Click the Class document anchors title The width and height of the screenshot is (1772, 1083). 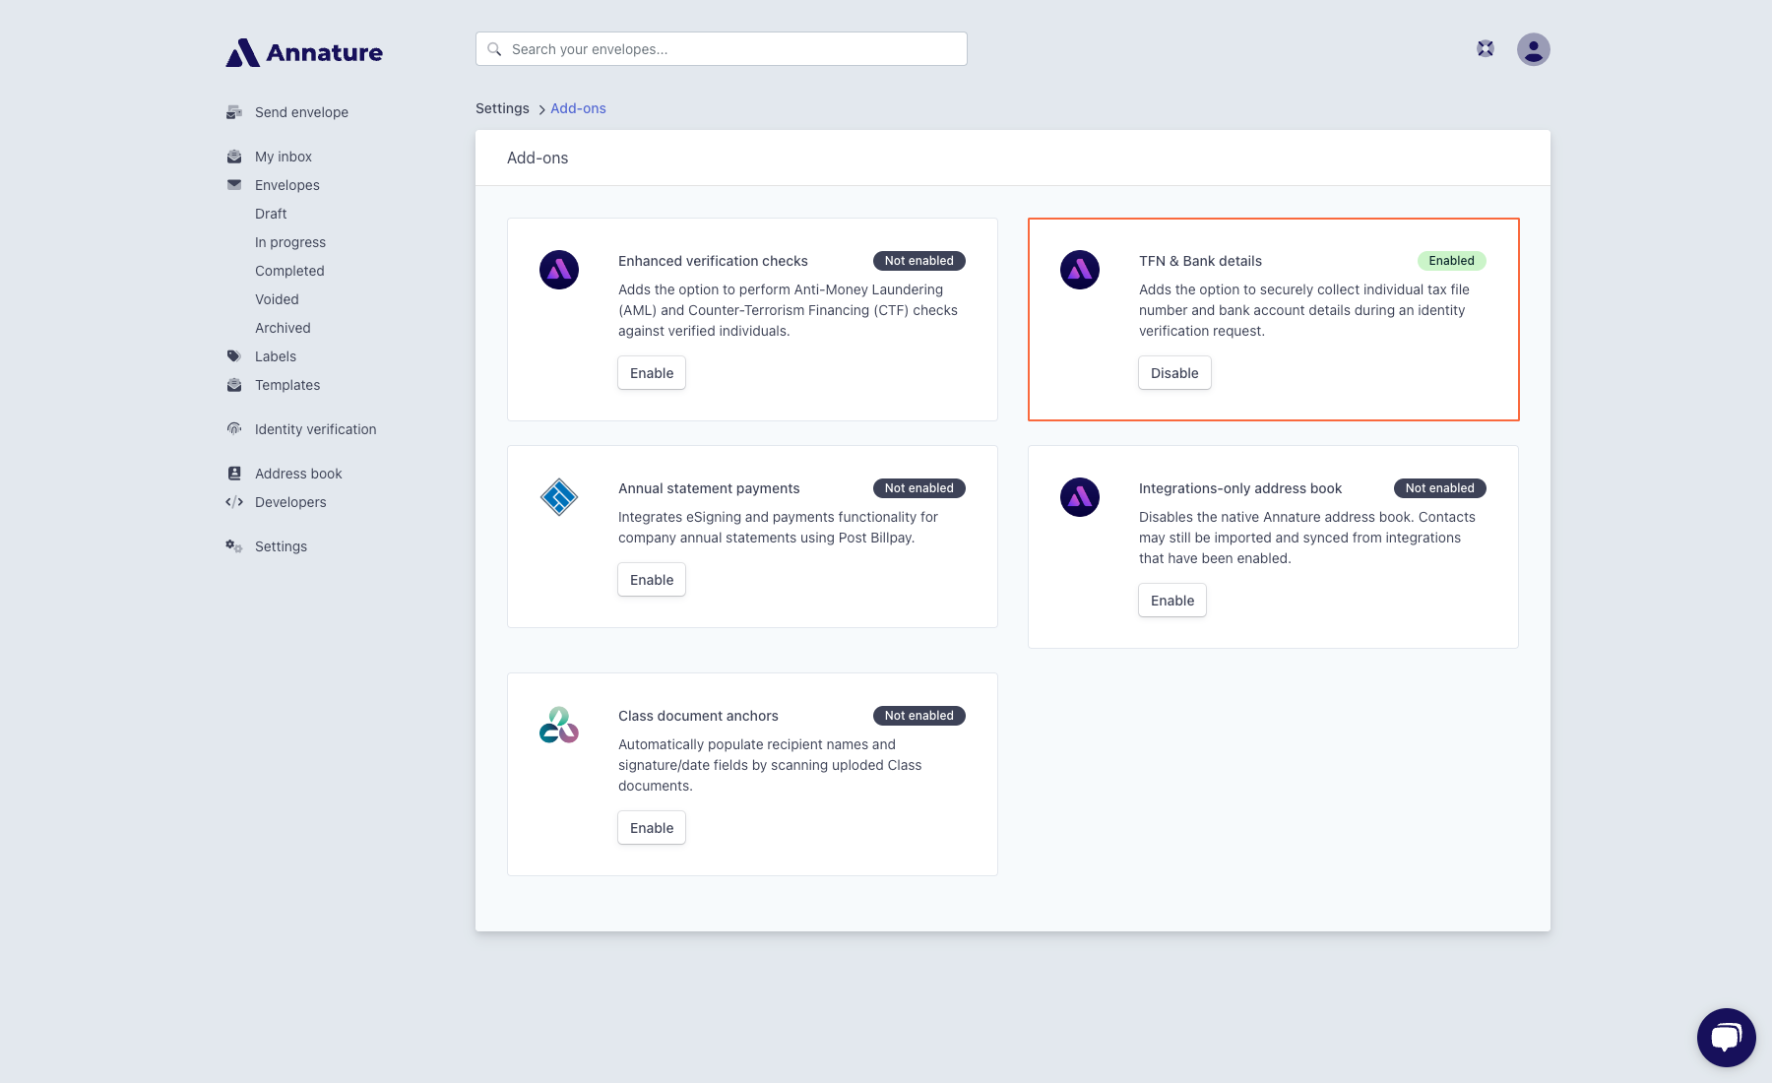point(698,716)
